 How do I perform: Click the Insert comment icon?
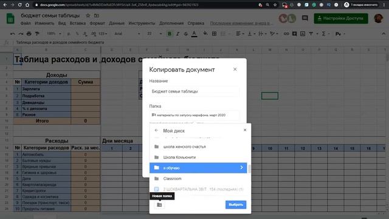(294, 33)
